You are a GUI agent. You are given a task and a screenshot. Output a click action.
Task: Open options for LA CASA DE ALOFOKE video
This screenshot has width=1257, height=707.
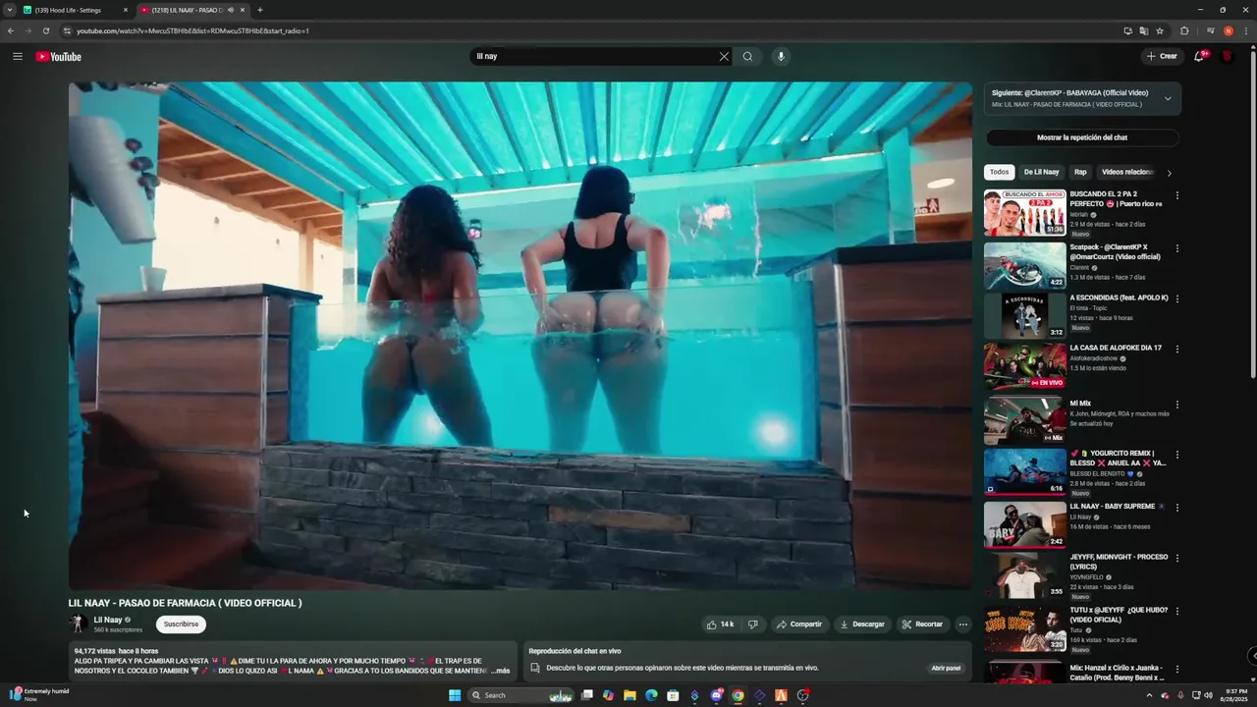(1176, 349)
